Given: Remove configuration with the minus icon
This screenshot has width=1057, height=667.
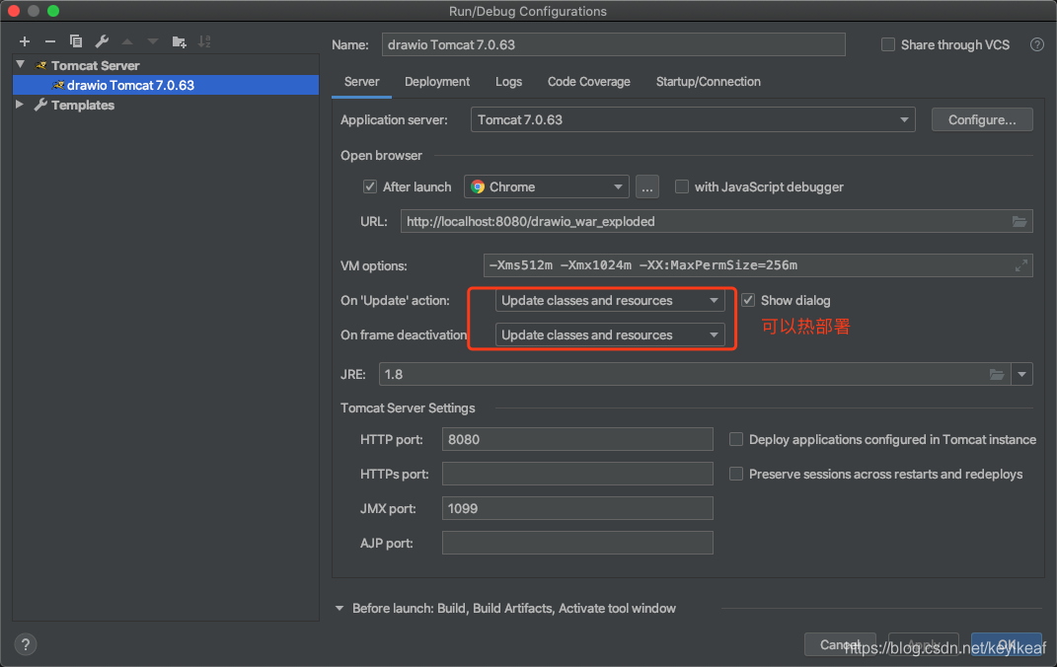Looking at the screenshot, I should click(50, 41).
